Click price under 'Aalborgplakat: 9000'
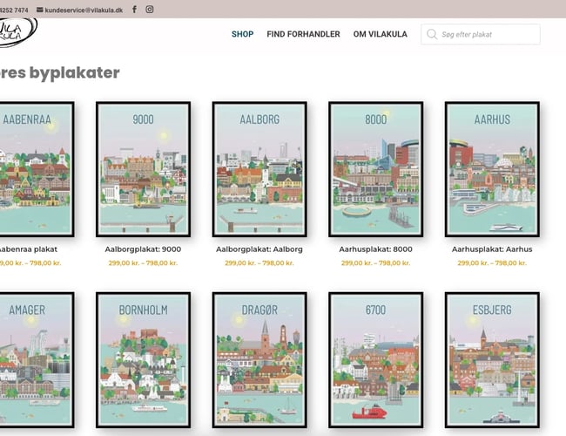Image resolution: width=566 pixels, height=436 pixels. click(x=143, y=262)
